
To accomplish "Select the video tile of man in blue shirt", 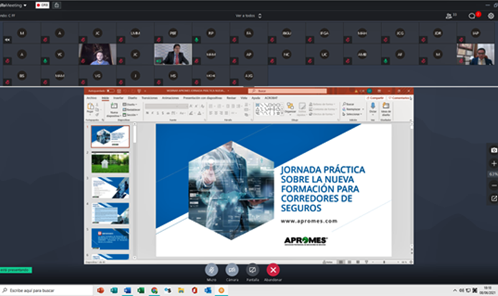I will coord(98,54).
